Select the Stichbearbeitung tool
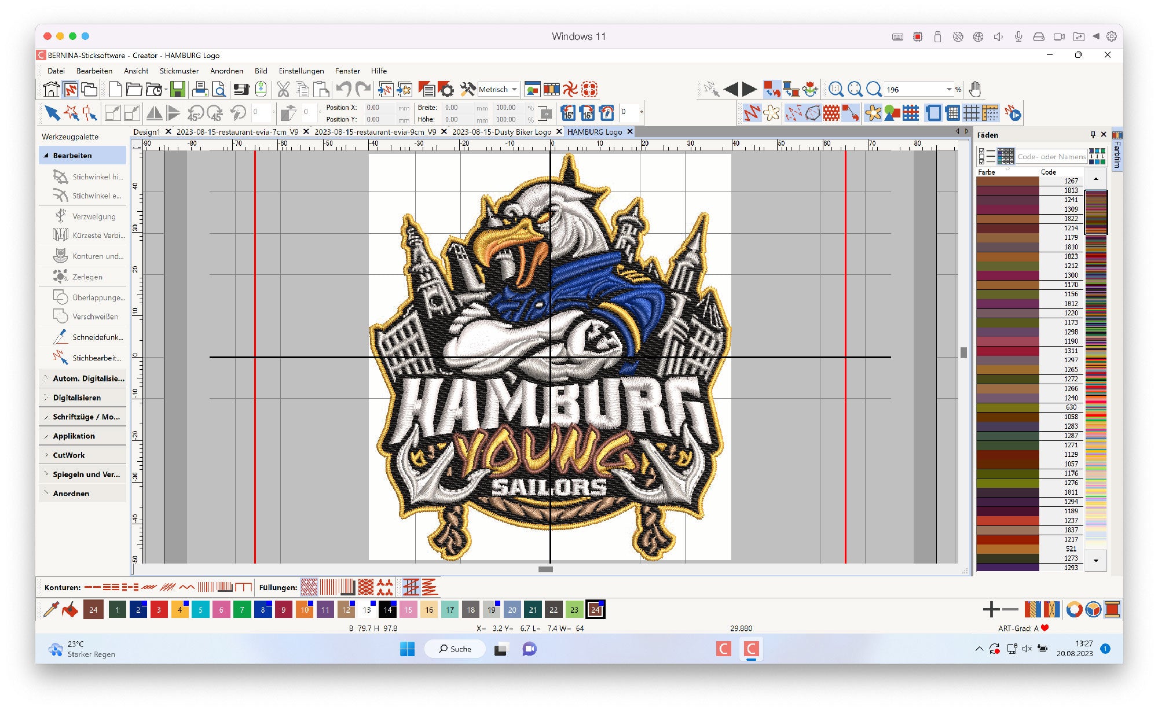The height and width of the screenshot is (710, 1158). coord(87,358)
